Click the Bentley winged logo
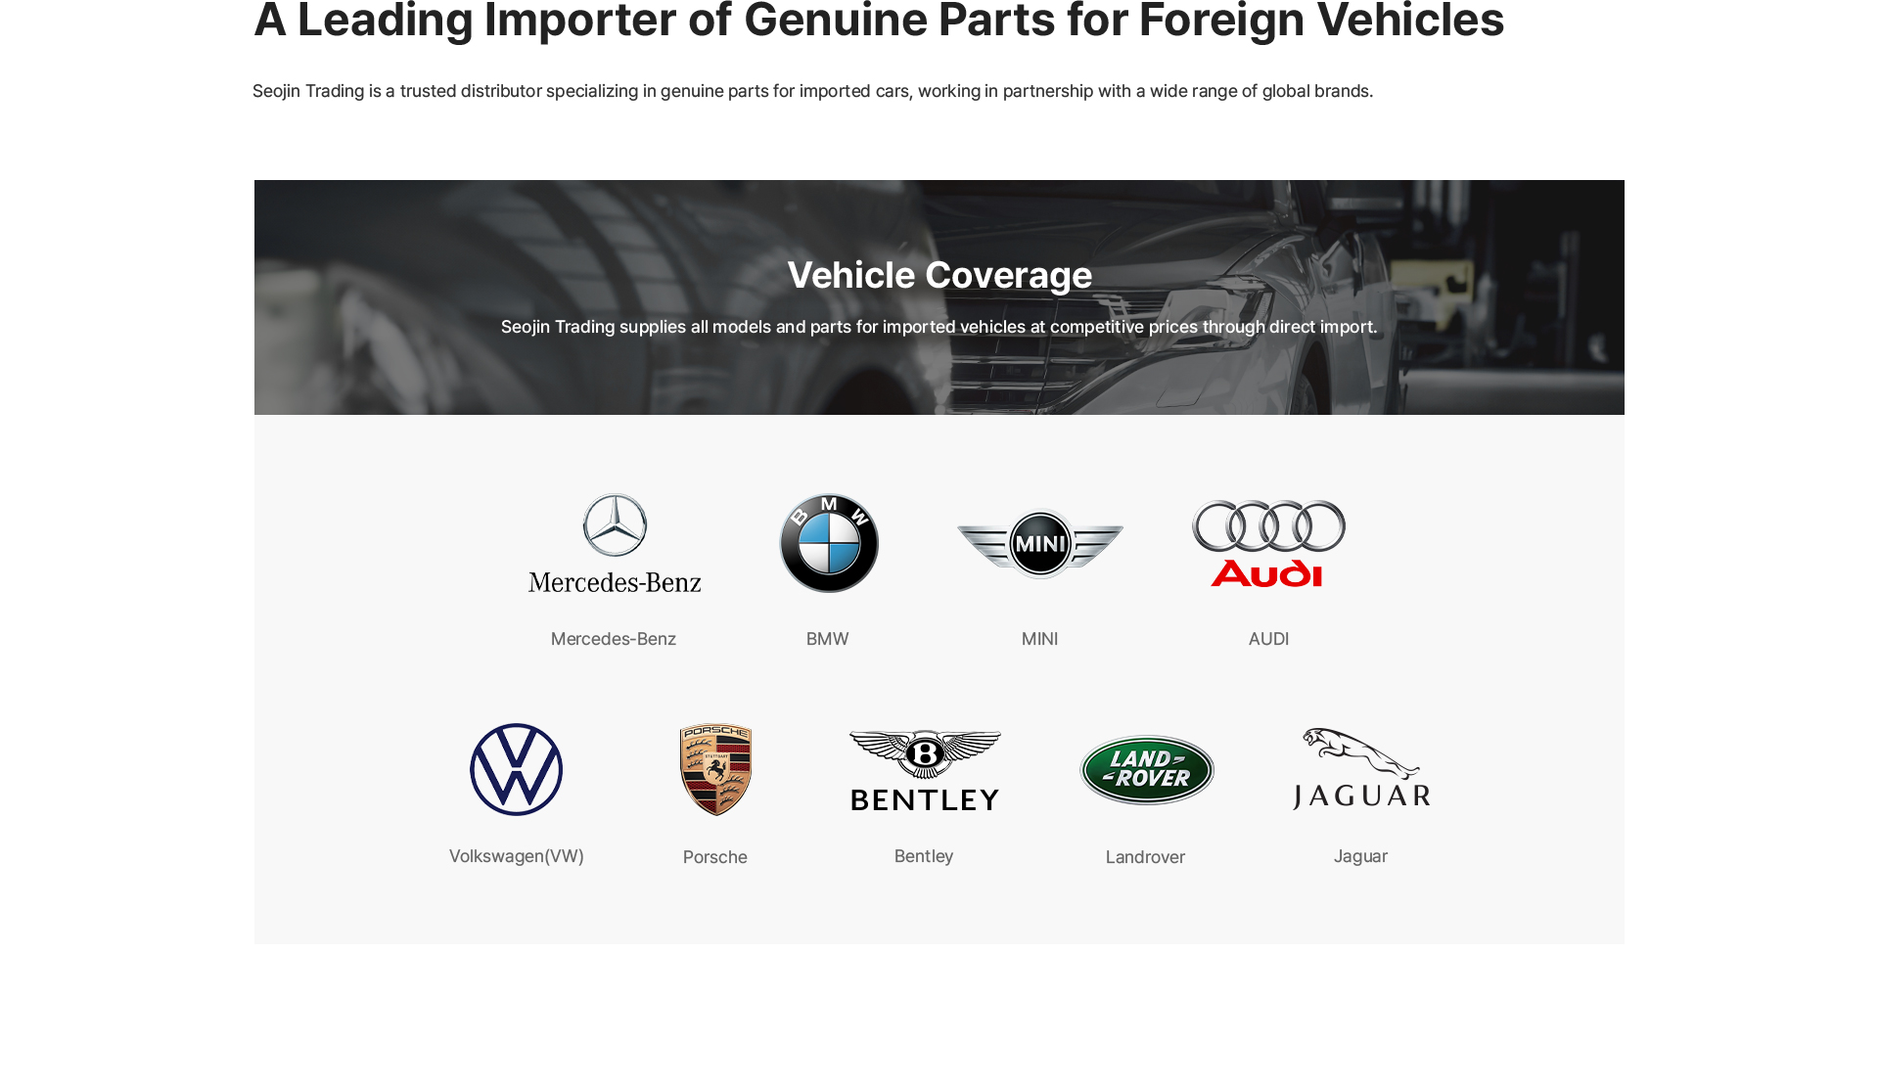The height and width of the screenshot is (1091, 1879). 925,770
